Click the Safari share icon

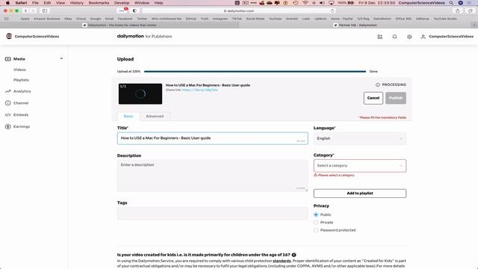458,10
